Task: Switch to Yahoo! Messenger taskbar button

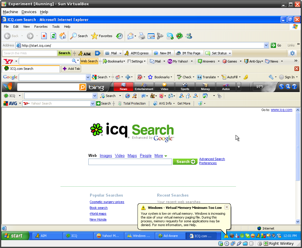Action: [109, 236]
